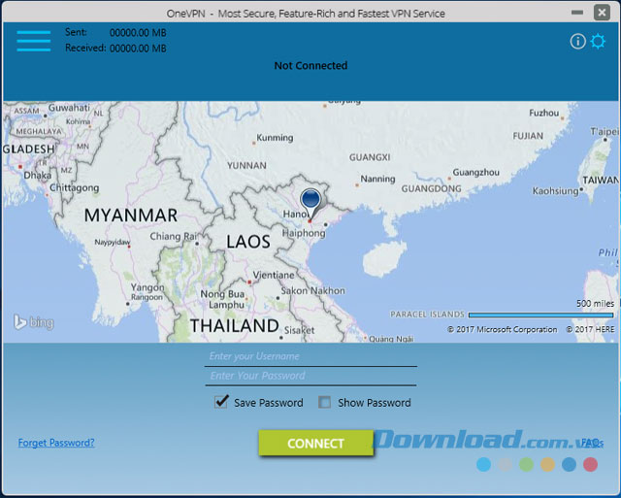Click Fuzhou city on the map

point(543,113)
